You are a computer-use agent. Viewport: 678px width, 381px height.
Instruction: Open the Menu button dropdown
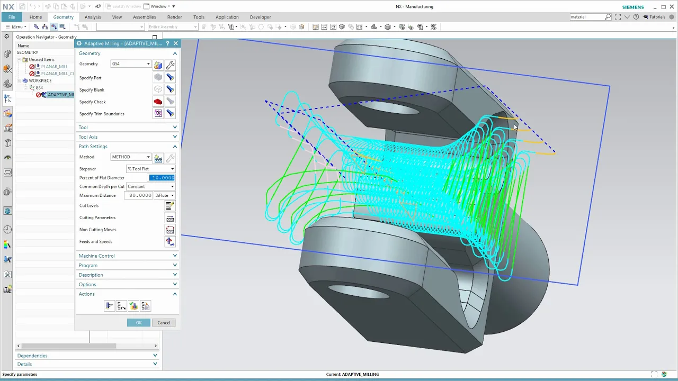15,27
